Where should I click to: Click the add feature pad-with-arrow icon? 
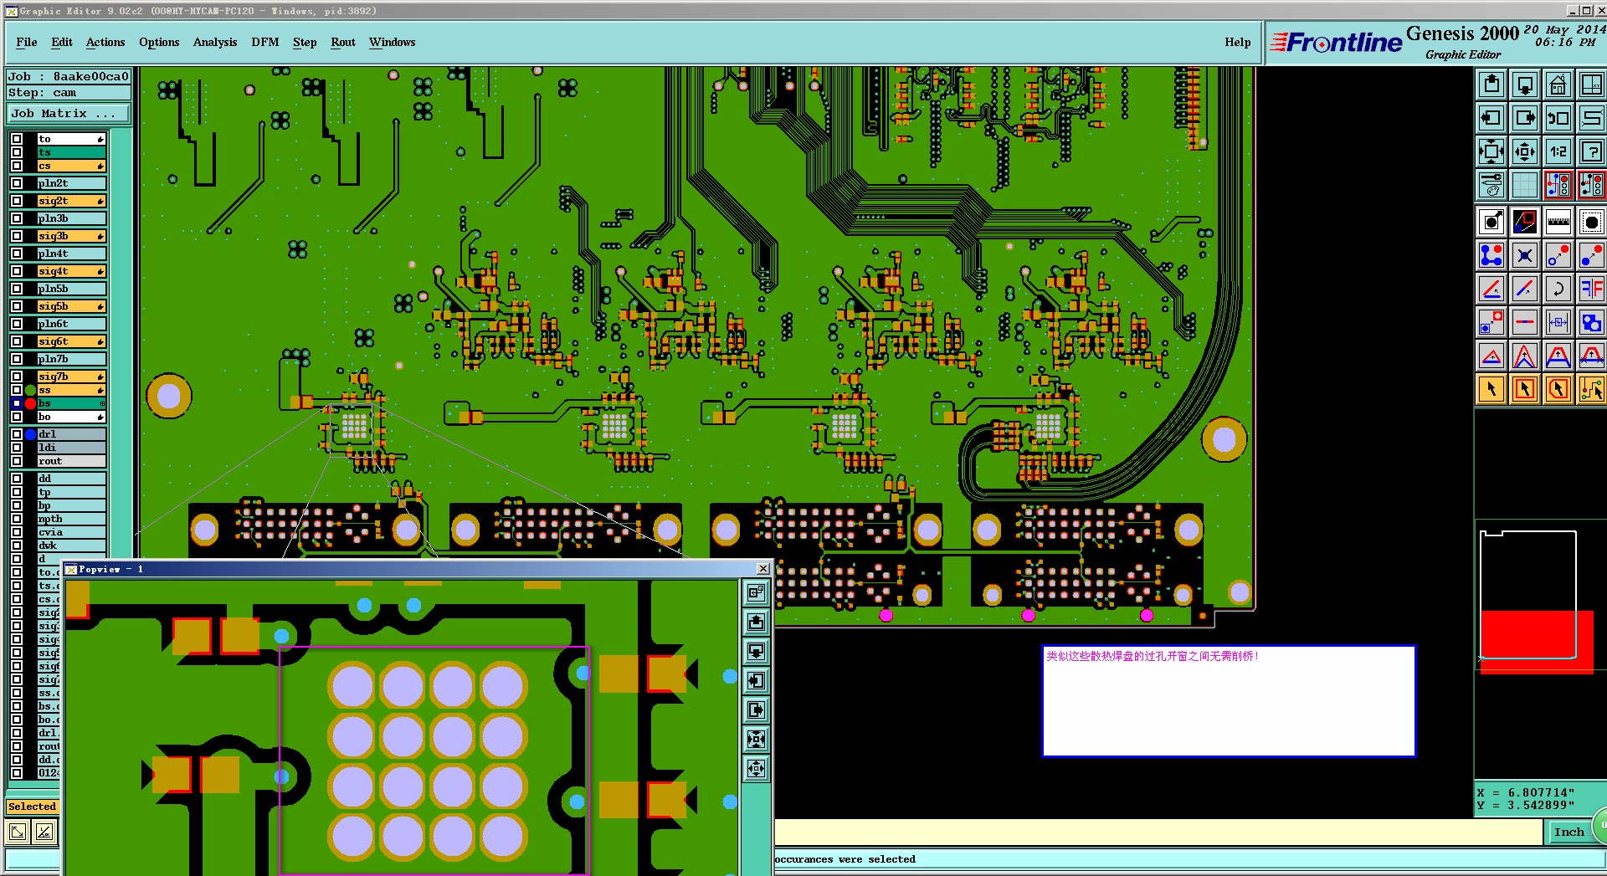1491,222
